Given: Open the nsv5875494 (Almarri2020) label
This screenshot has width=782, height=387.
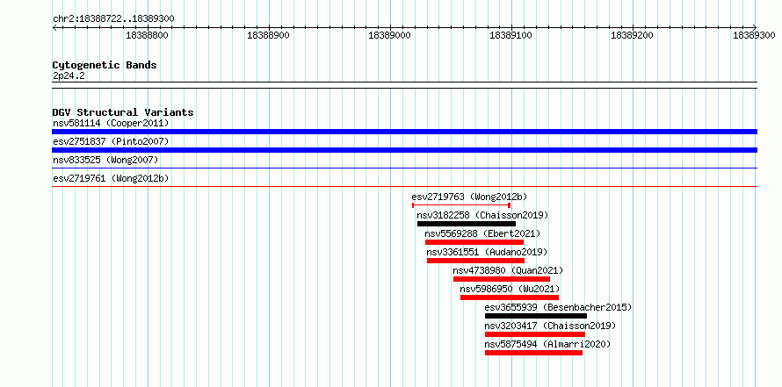Looking at the screenshot, I should 547,344.
